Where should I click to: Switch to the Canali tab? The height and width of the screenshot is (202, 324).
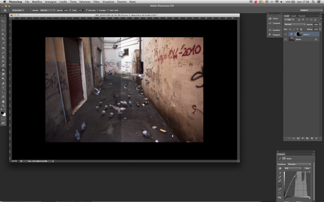tap(293, 16)
